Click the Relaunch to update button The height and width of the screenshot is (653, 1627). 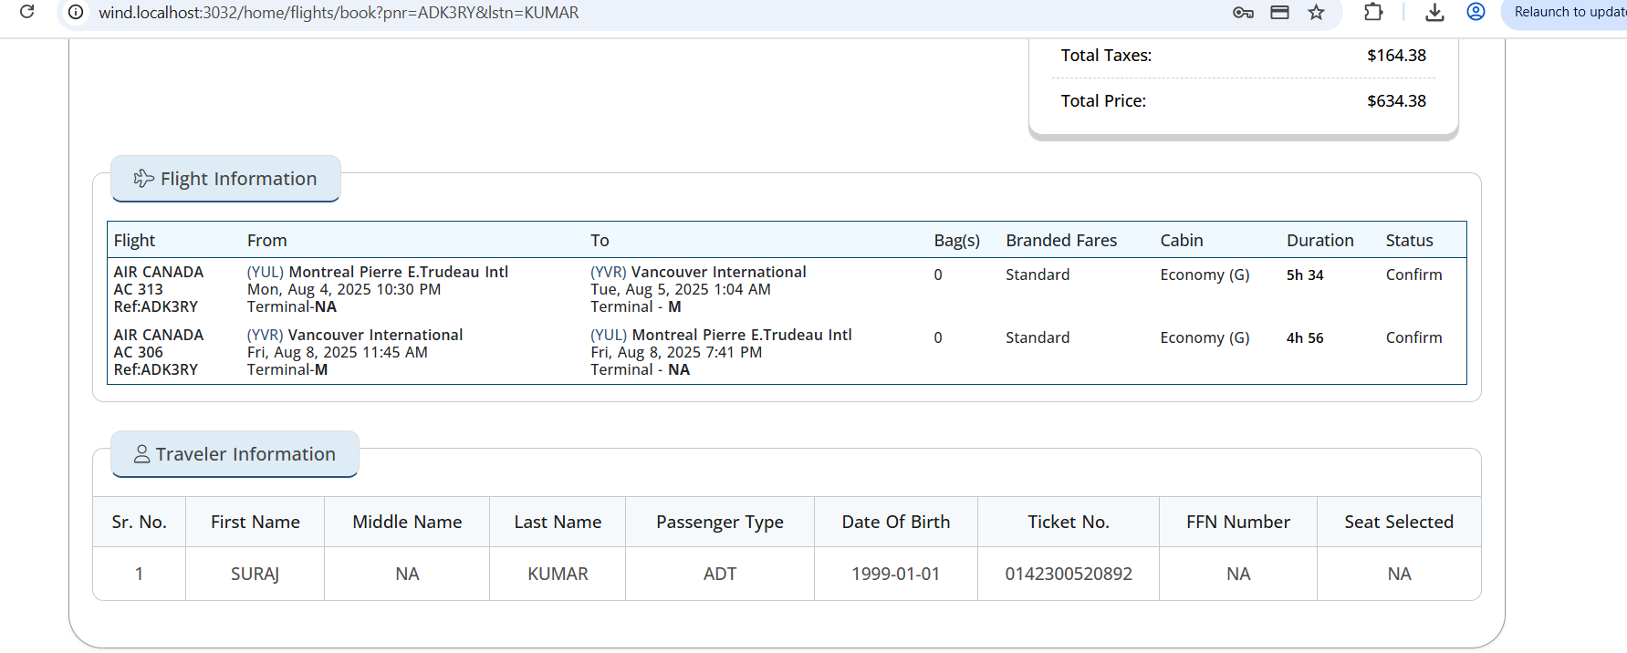1566,13
